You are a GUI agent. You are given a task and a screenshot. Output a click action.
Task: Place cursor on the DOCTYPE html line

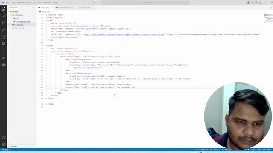coord(55,15)
